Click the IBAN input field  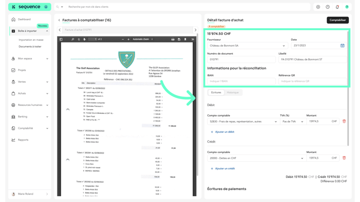pos(241,81)
